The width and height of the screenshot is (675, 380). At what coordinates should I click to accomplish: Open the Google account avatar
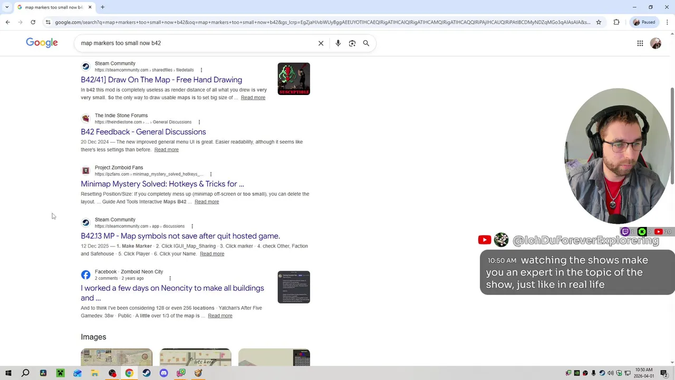point(655,43)
